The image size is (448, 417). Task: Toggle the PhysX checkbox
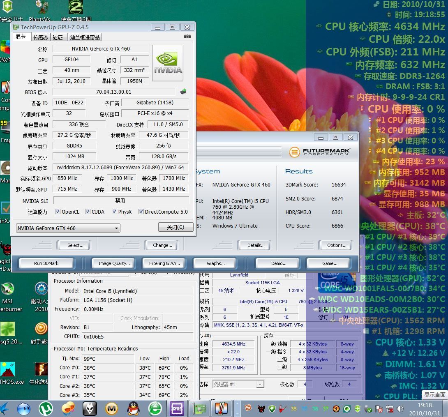(x=114, y=212)
